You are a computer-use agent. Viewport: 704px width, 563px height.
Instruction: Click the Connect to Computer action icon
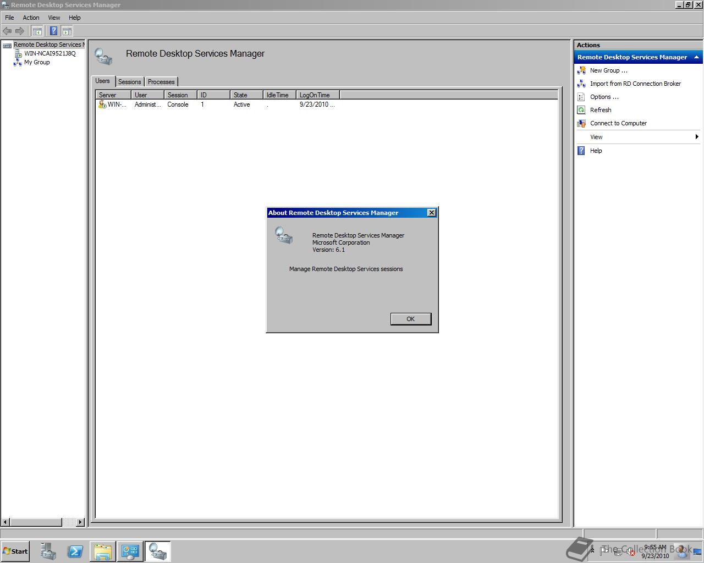581,123
